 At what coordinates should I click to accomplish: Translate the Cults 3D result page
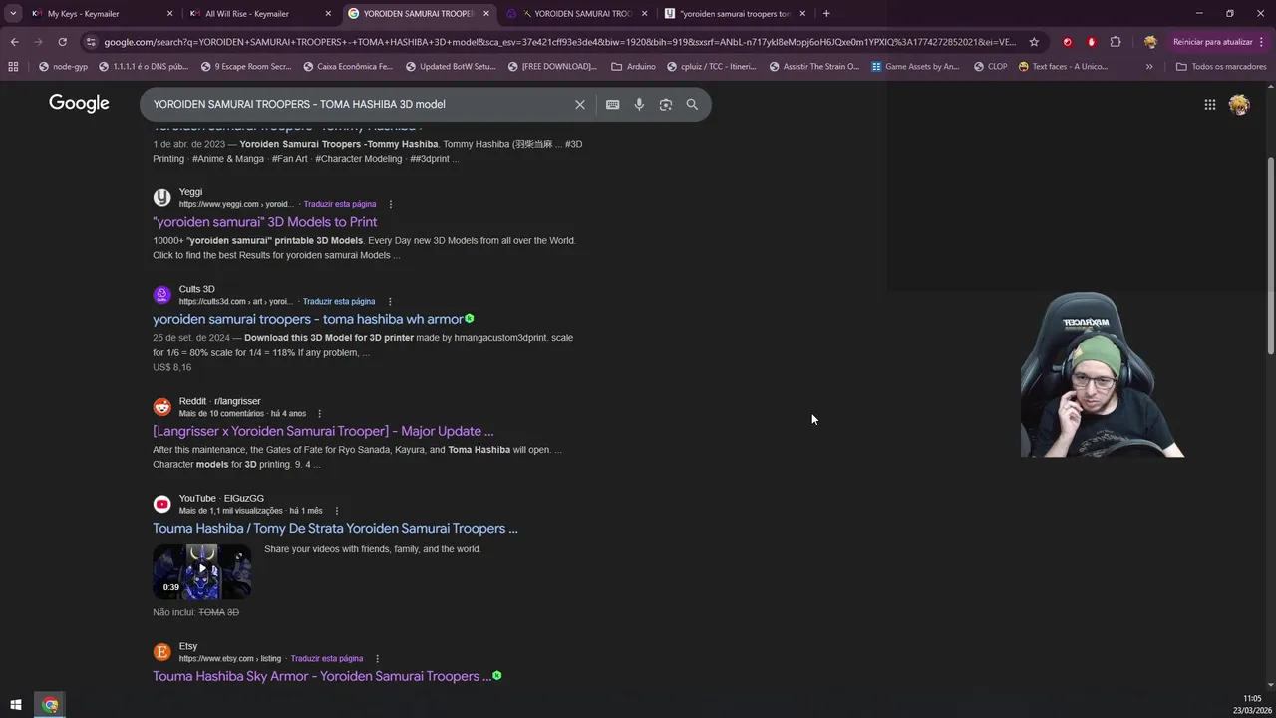(x=339, y=301)
